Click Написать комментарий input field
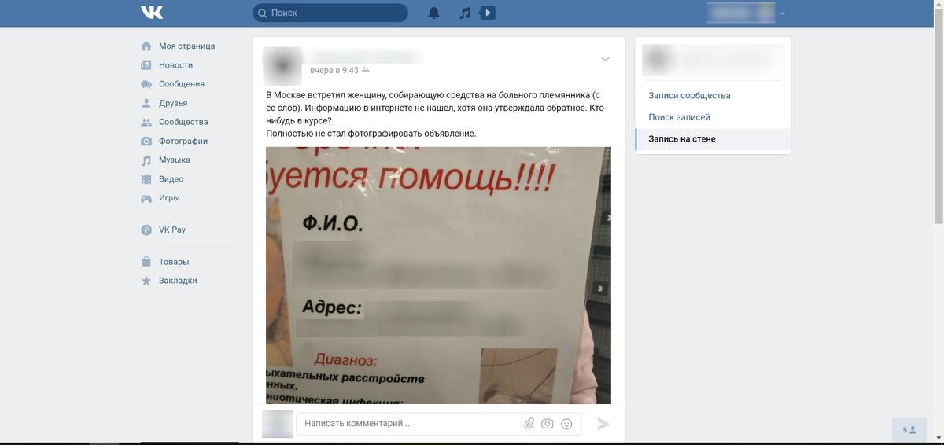 [409, 424]
